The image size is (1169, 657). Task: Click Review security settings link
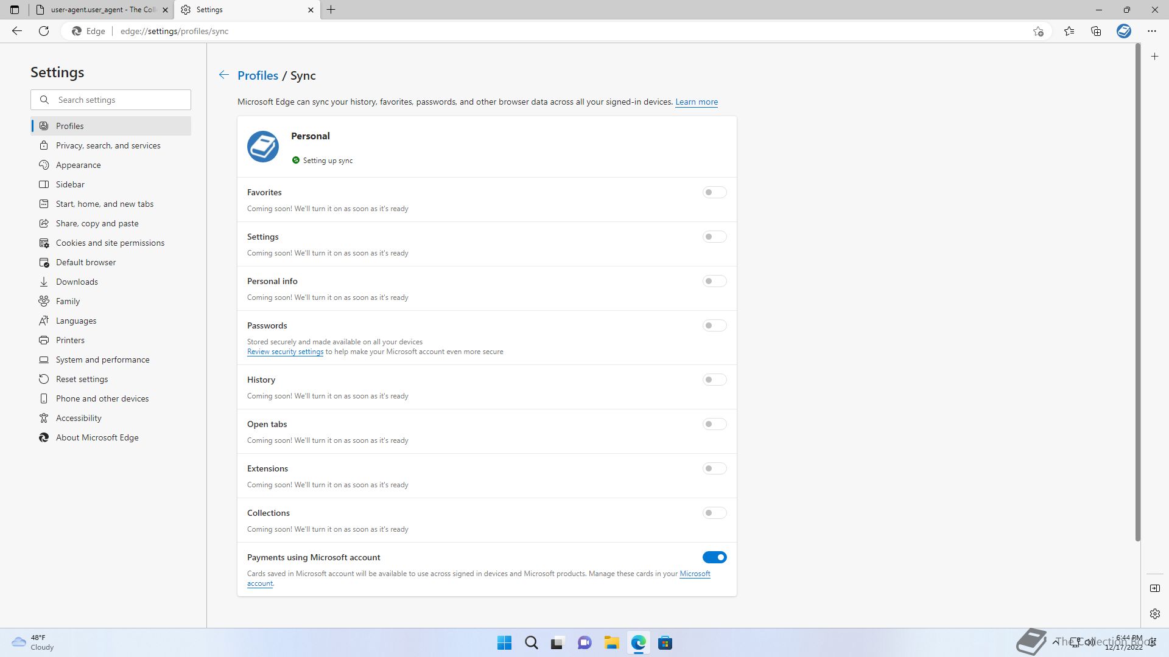(x=285, y=352)
